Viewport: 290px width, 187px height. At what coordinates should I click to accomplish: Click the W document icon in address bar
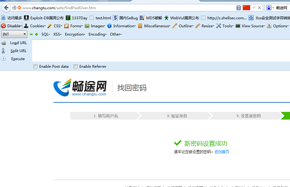tap(238, 8)
